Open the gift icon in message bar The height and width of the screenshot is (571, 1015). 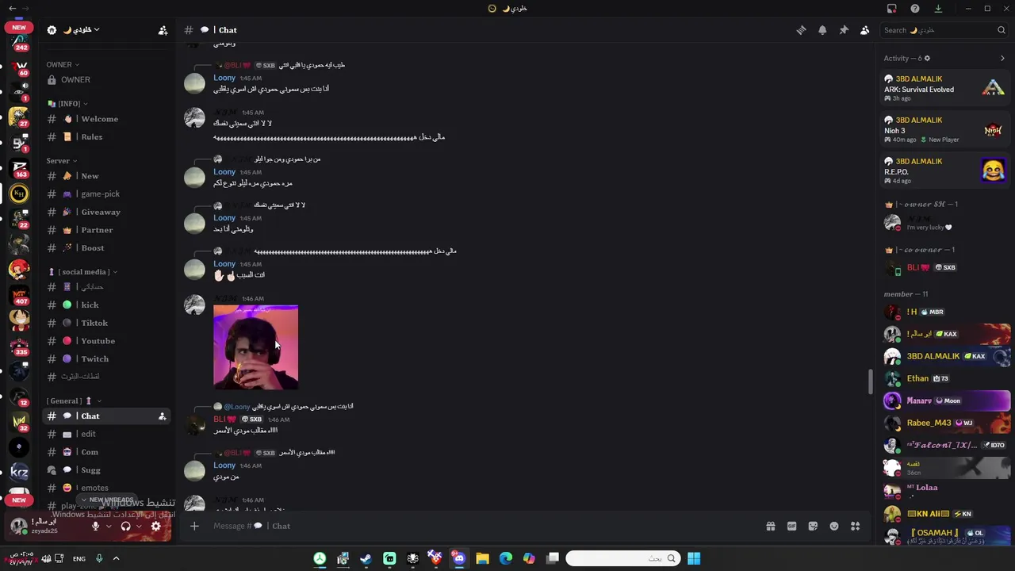[770, 526]
